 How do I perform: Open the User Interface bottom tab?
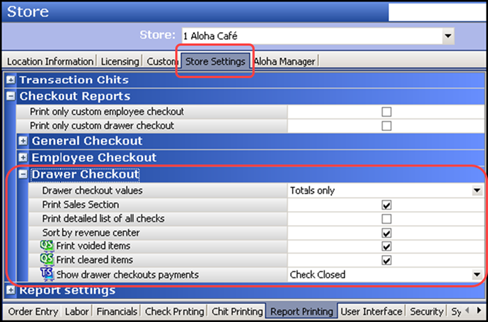(x=372, y=312)
